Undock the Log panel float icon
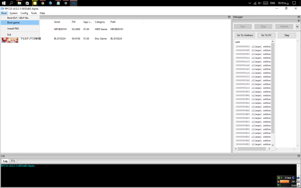The height and width of the screenshot is (188, 301). coord(298,156)
